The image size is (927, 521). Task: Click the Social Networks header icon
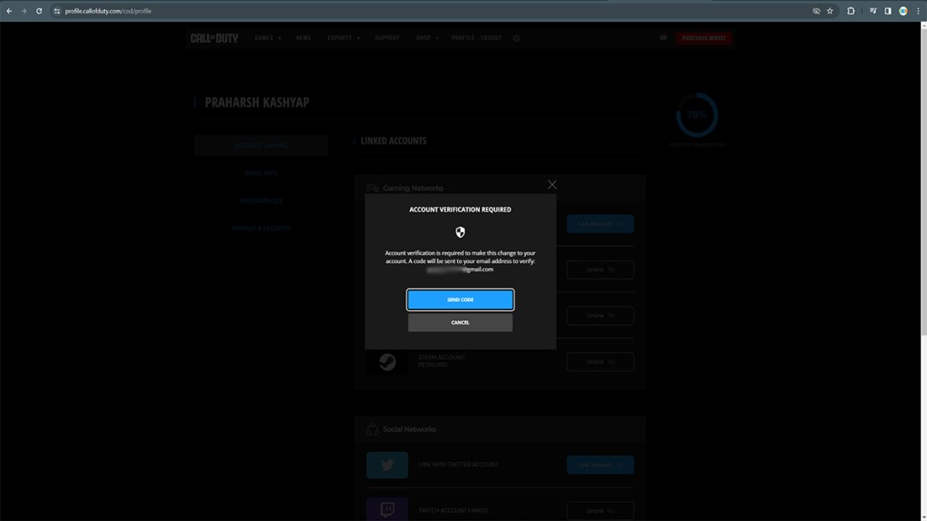tap(372, 429)
